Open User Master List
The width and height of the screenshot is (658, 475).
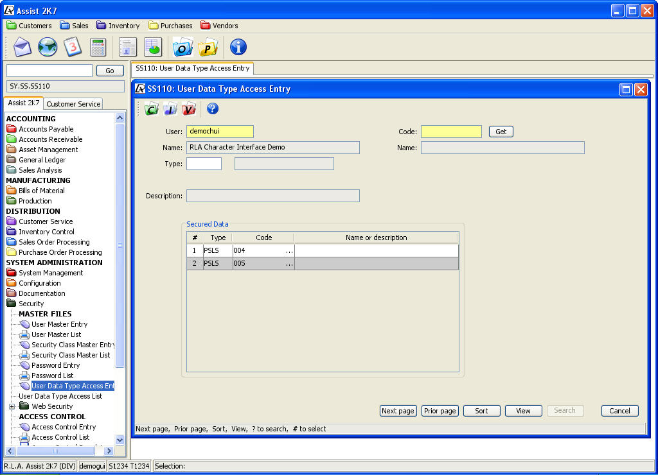coord(51,334)
